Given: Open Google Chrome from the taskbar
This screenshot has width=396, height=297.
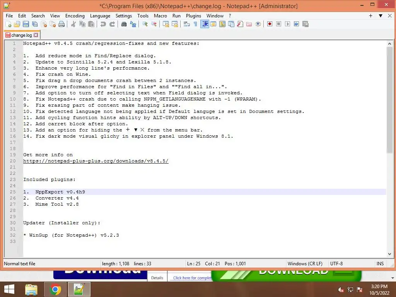Looking at the screenshot, I should (x=55, y=289).
